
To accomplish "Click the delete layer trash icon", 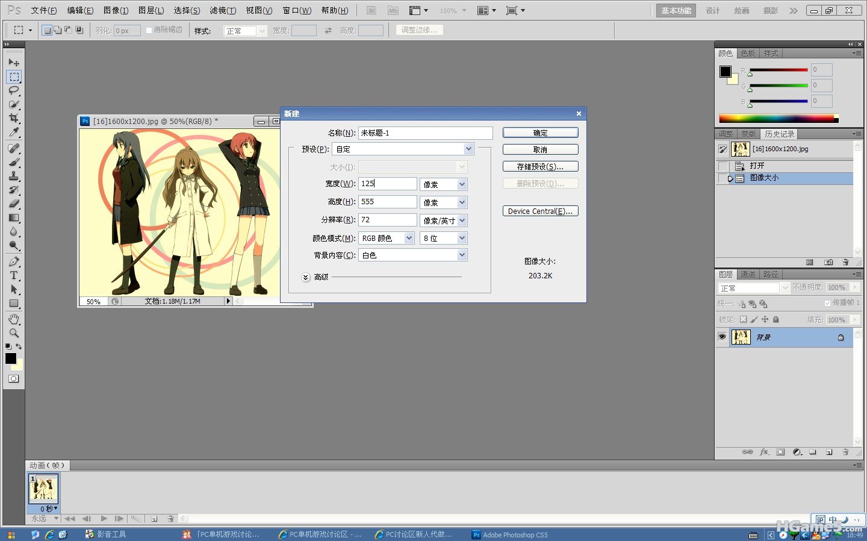I will tap(845, 452).
